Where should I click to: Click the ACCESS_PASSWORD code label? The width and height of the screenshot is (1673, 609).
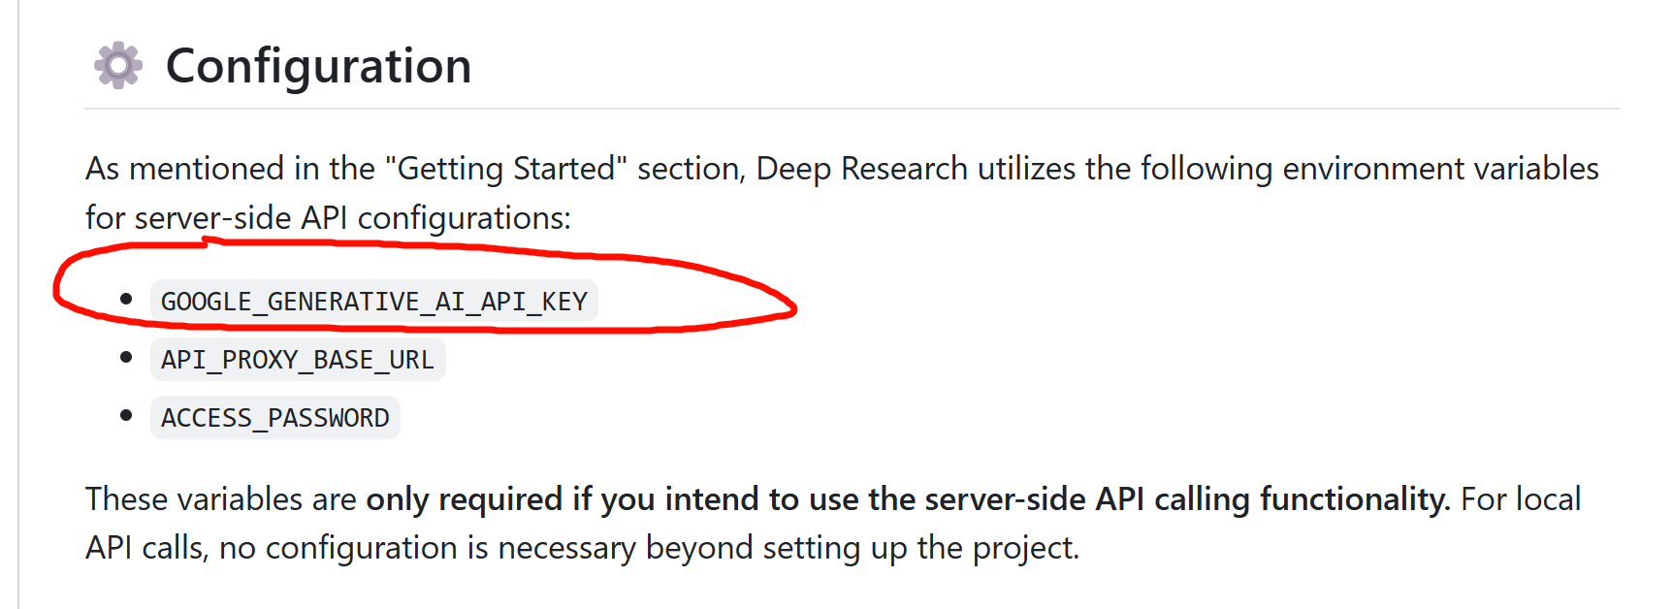275,418
